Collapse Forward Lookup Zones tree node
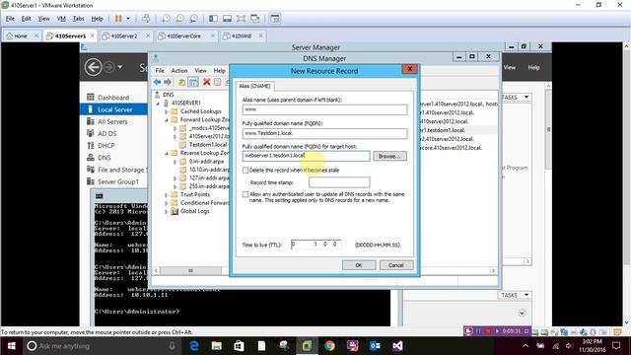631x355 pixels. pyautogui.click(x=167, y=120)
